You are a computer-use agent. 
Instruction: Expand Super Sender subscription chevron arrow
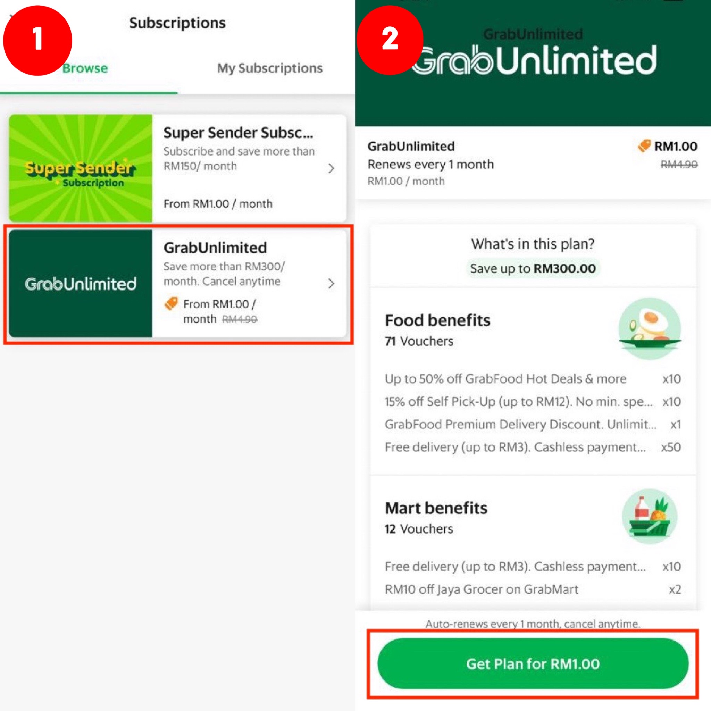pos(331,168)
